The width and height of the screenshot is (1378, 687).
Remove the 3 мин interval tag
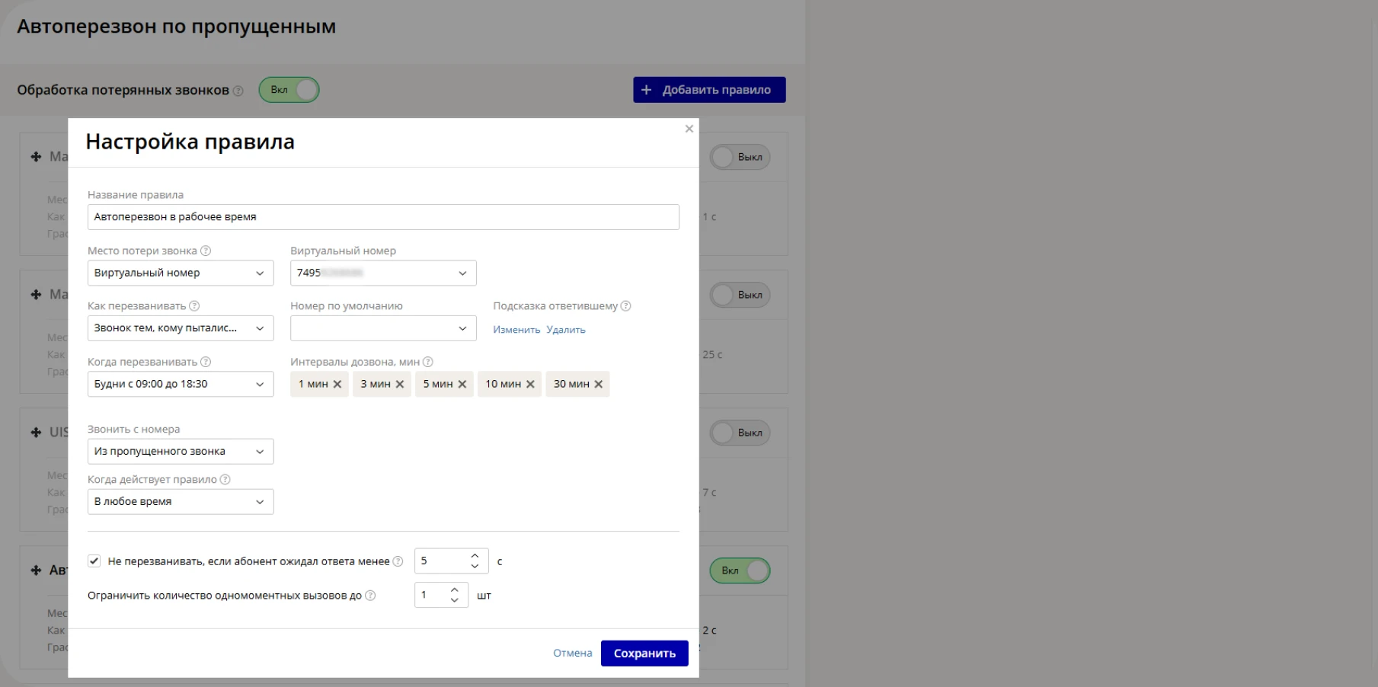pyautogui.click(x=400, y=385)
